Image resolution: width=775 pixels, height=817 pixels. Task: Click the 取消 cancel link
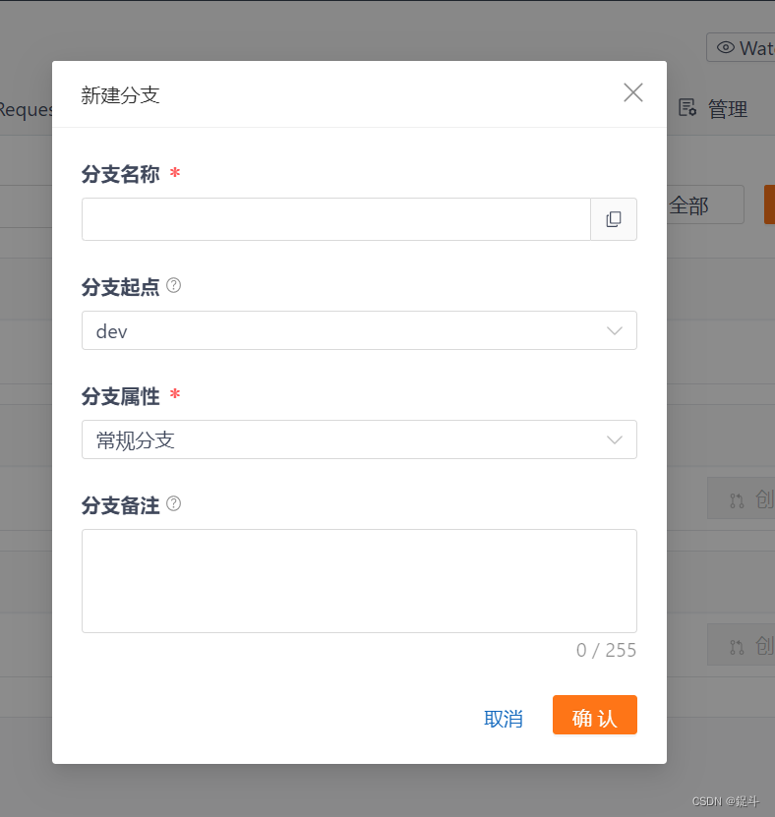(504, 719)
